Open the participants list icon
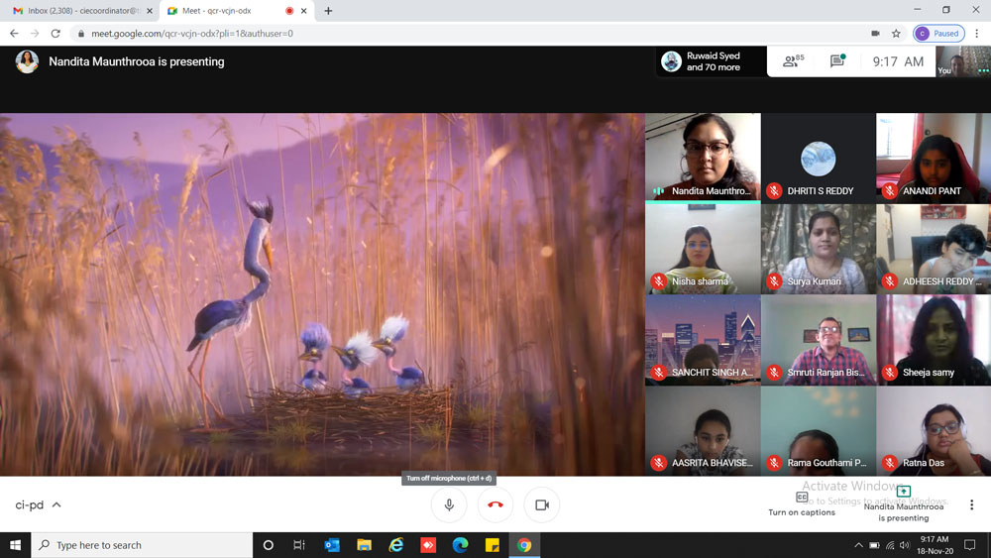This screenshot has height=558, width=991. 793,61
